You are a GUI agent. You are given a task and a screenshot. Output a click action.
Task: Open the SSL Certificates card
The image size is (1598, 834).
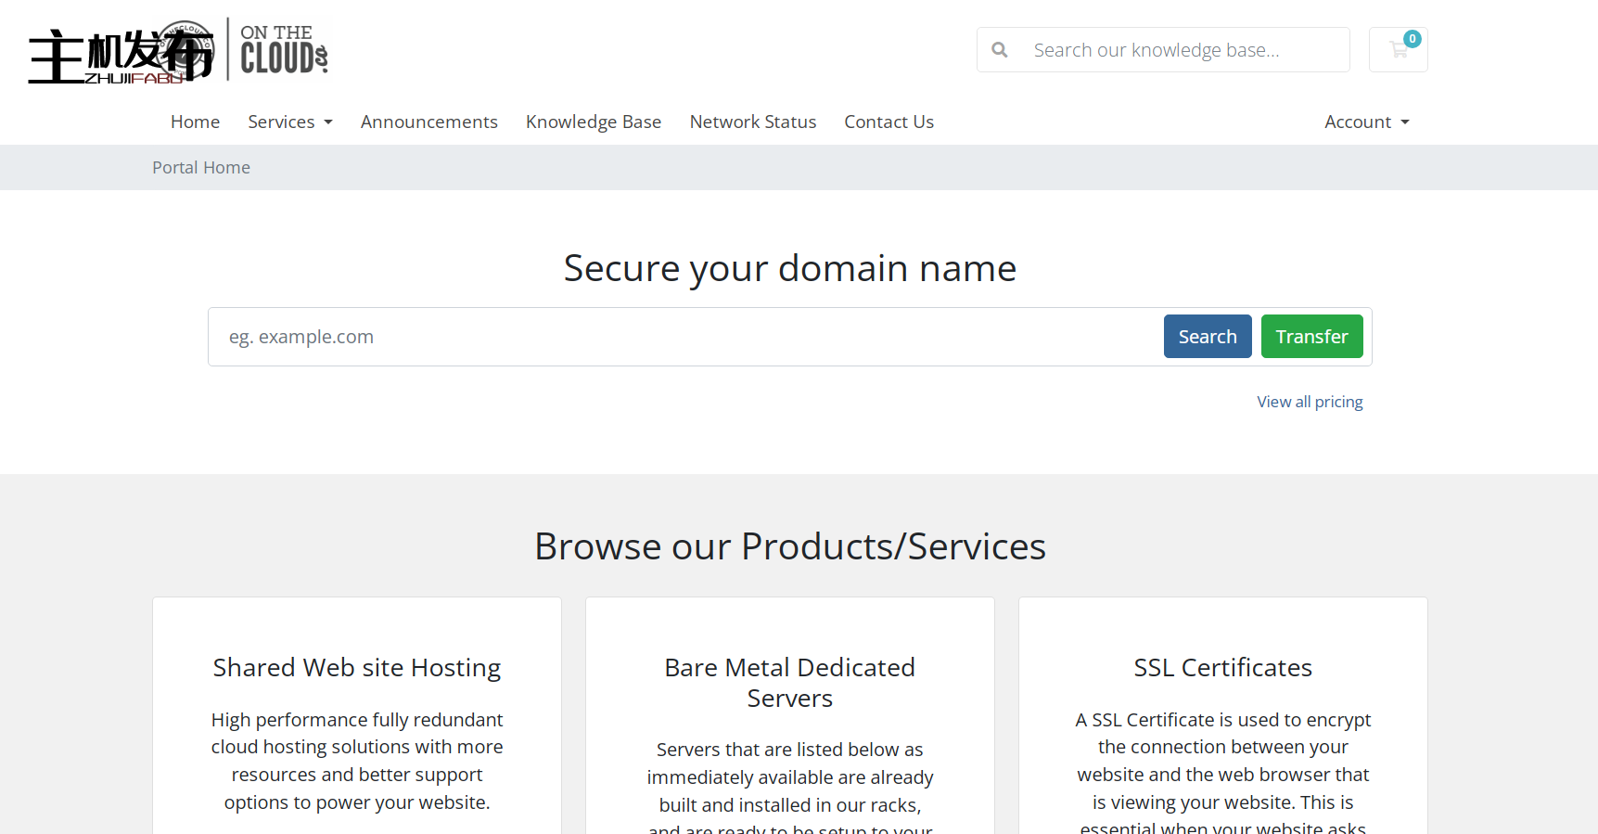click(1222, 668)
